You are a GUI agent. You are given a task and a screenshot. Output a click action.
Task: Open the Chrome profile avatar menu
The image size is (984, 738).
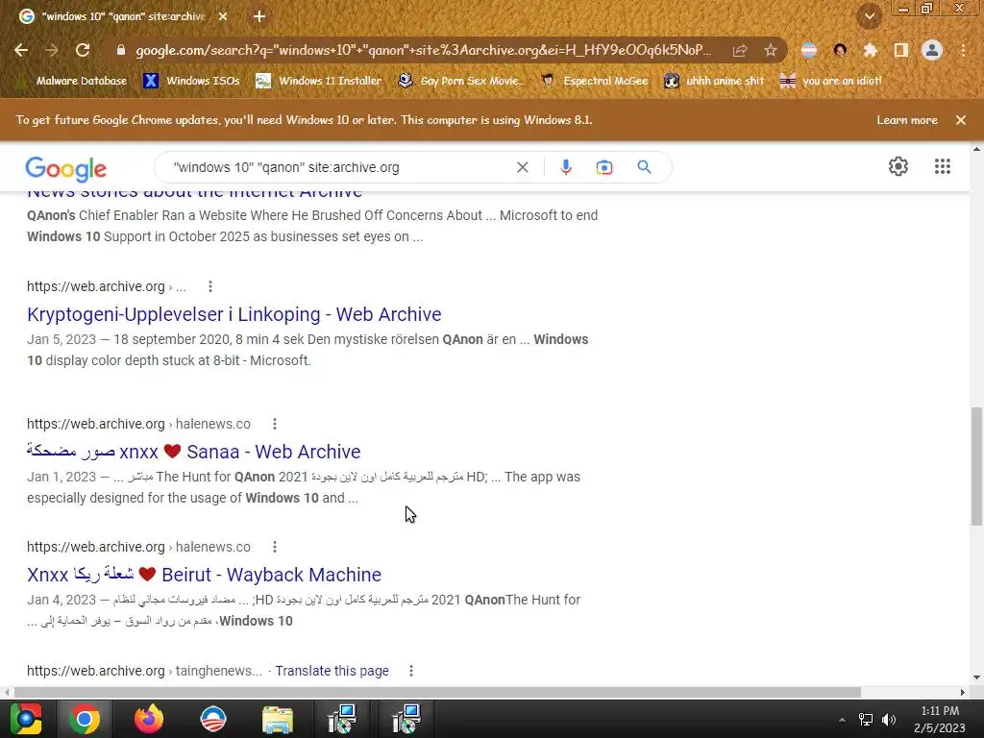pyautogui.click(x=932, y=50)
